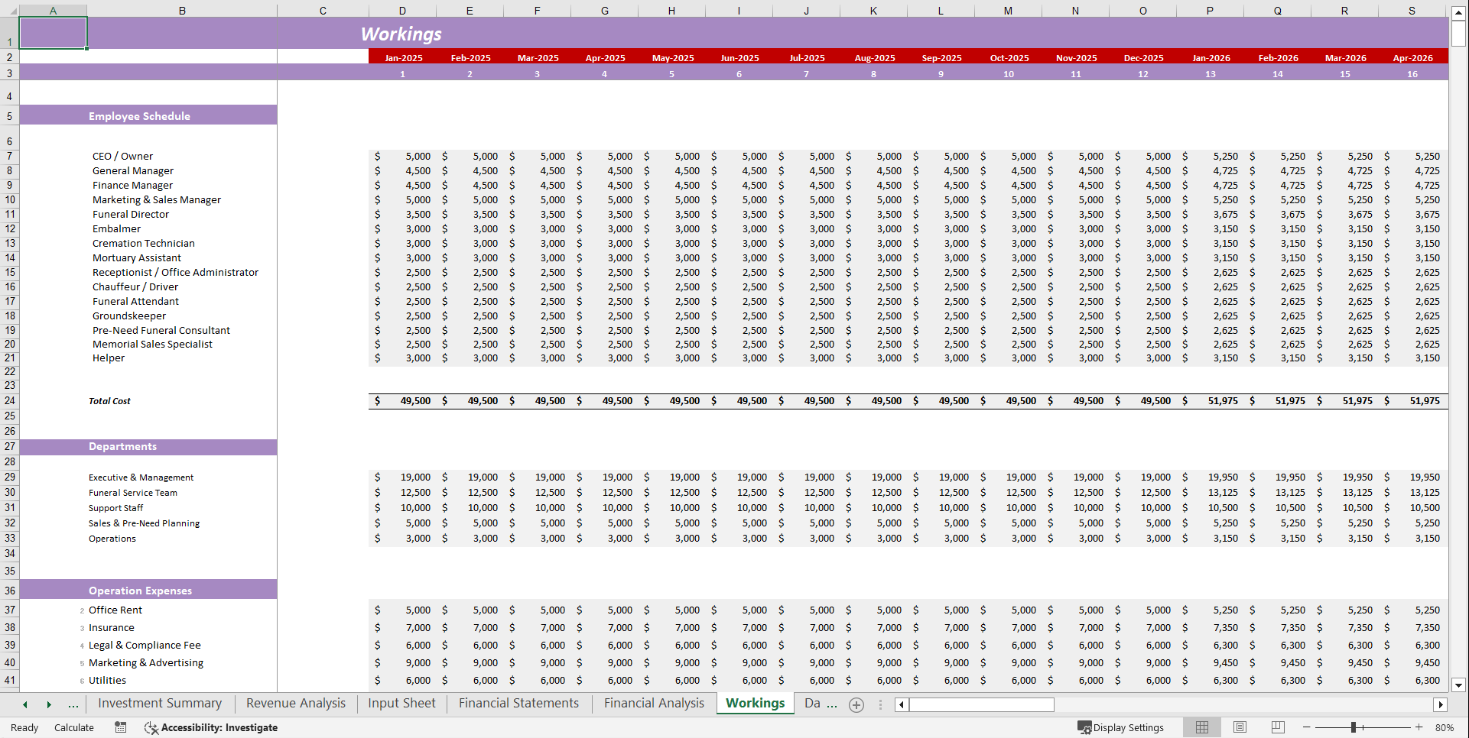
Task: Click the horizontal scrollbar right arrow
Action: click(1441, 704)
